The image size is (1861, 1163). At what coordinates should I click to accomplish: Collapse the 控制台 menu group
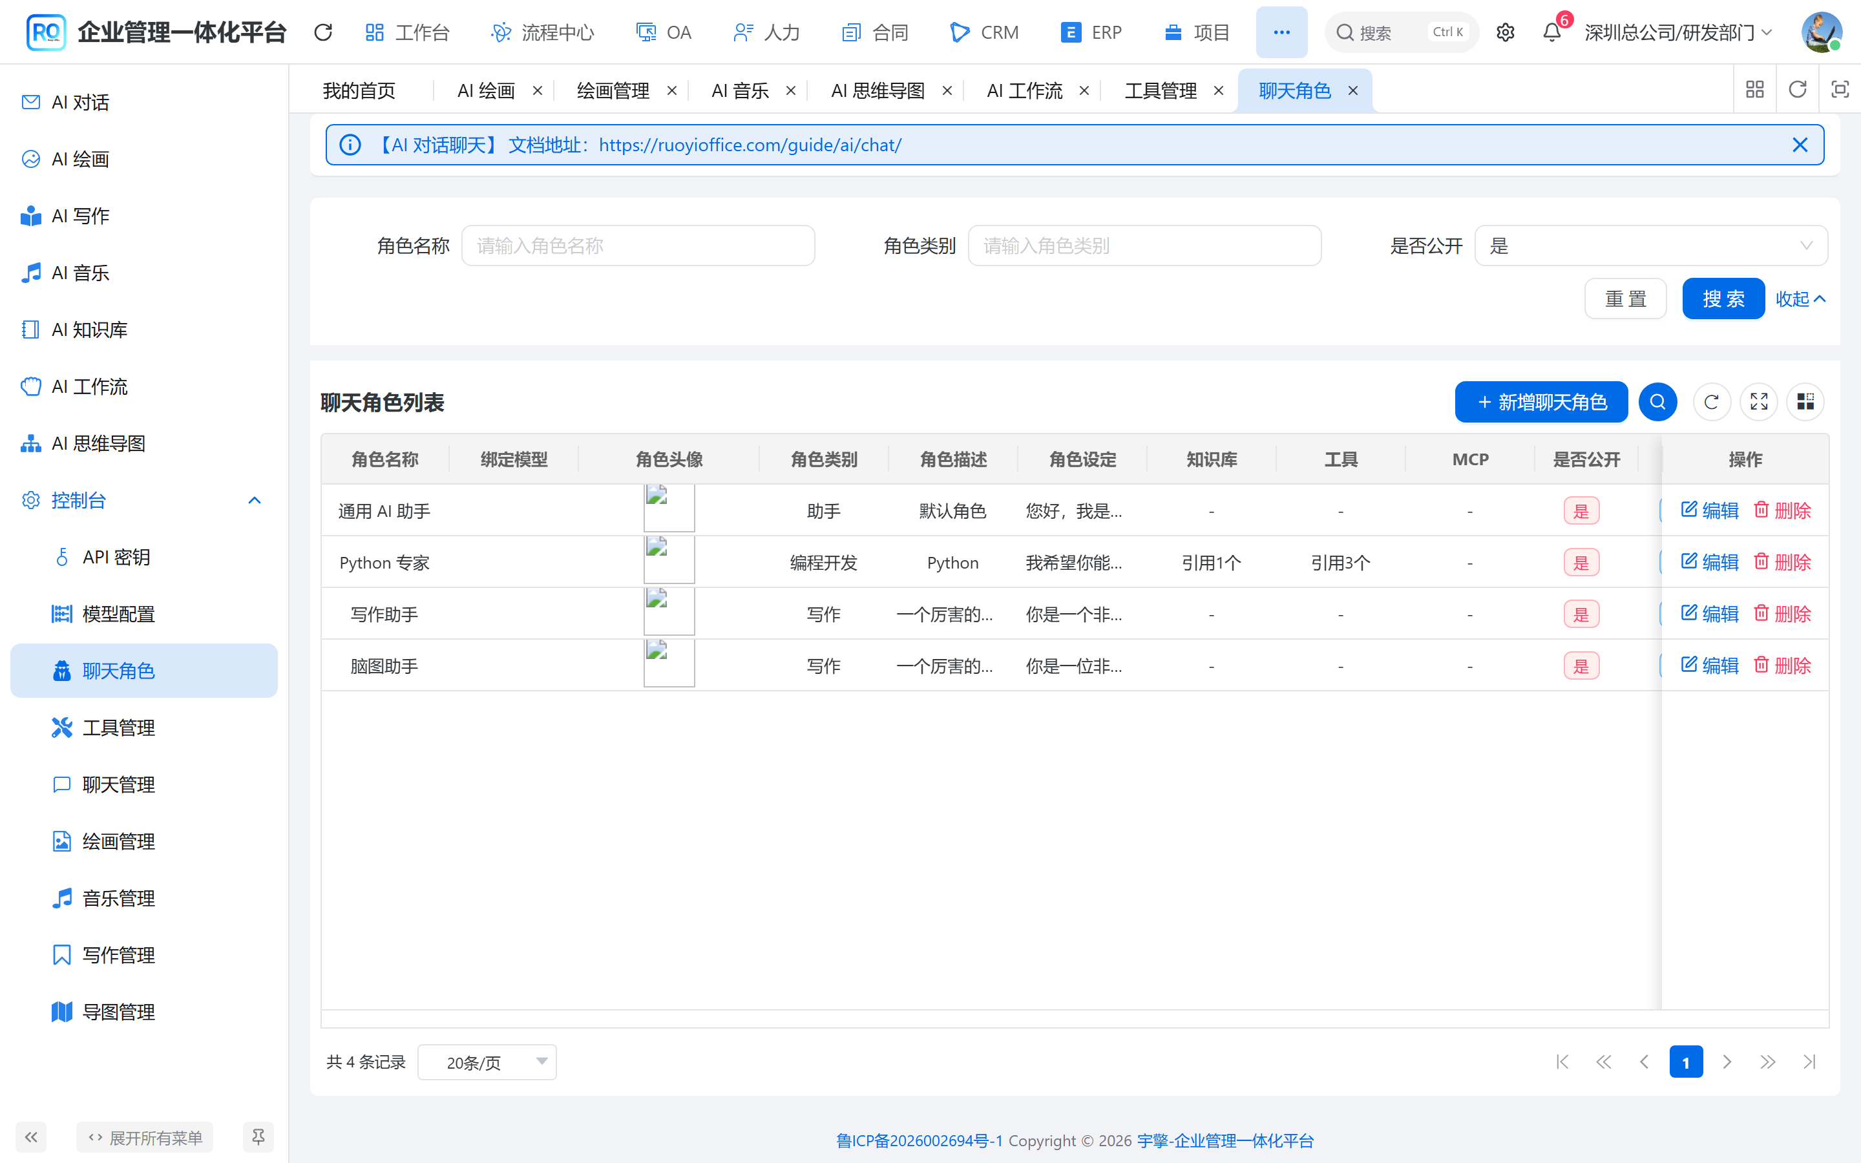145,501
